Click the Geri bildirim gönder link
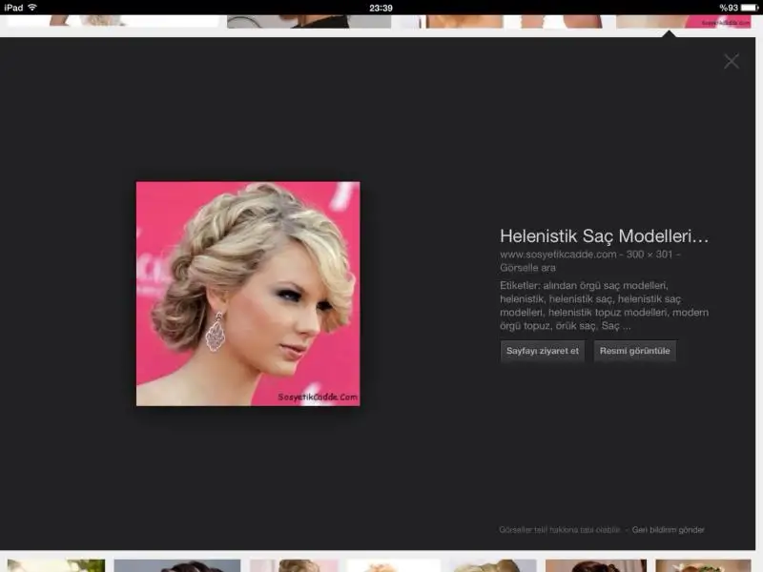 [x=669, y=530]
